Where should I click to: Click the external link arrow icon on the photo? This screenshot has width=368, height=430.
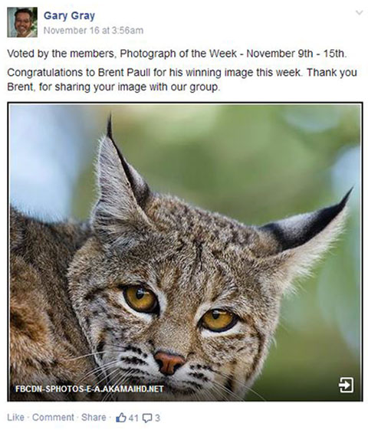(346, 385)
